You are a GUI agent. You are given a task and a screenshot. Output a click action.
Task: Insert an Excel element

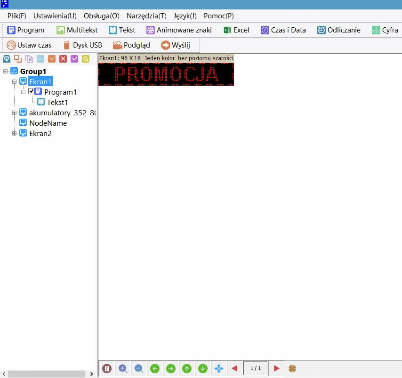[236, 30]
